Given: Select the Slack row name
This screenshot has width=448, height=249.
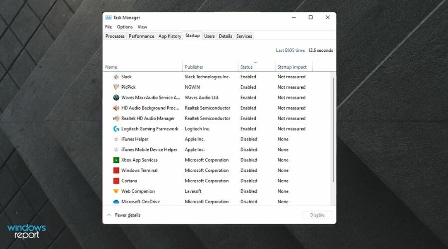Looking at the screenshot, I should (x=126, y=77).
